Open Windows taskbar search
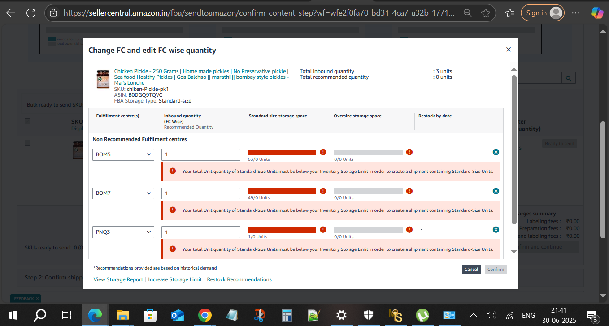 point(40,315)
